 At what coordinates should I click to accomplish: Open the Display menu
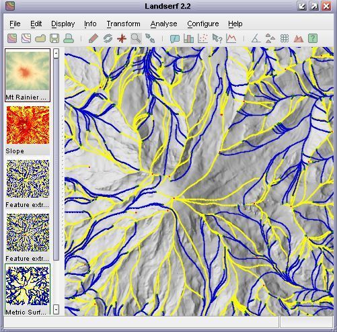pos(63,24)
